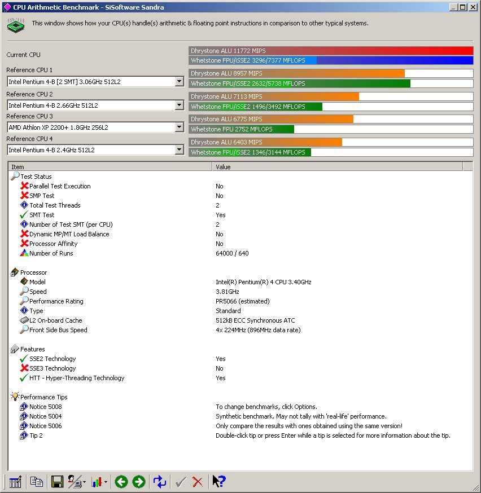Click the chip icon next to Model
The width and height of the screenshot is (481, 493).
click(24, 281)
